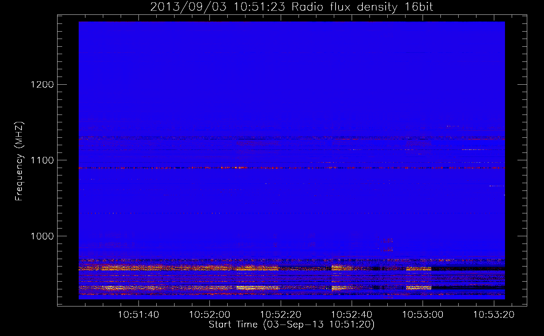Image resolution: width=544 pixels, height=336 pixels.
Task: Click the 10:52:00 time tick label
Action: 209,315
